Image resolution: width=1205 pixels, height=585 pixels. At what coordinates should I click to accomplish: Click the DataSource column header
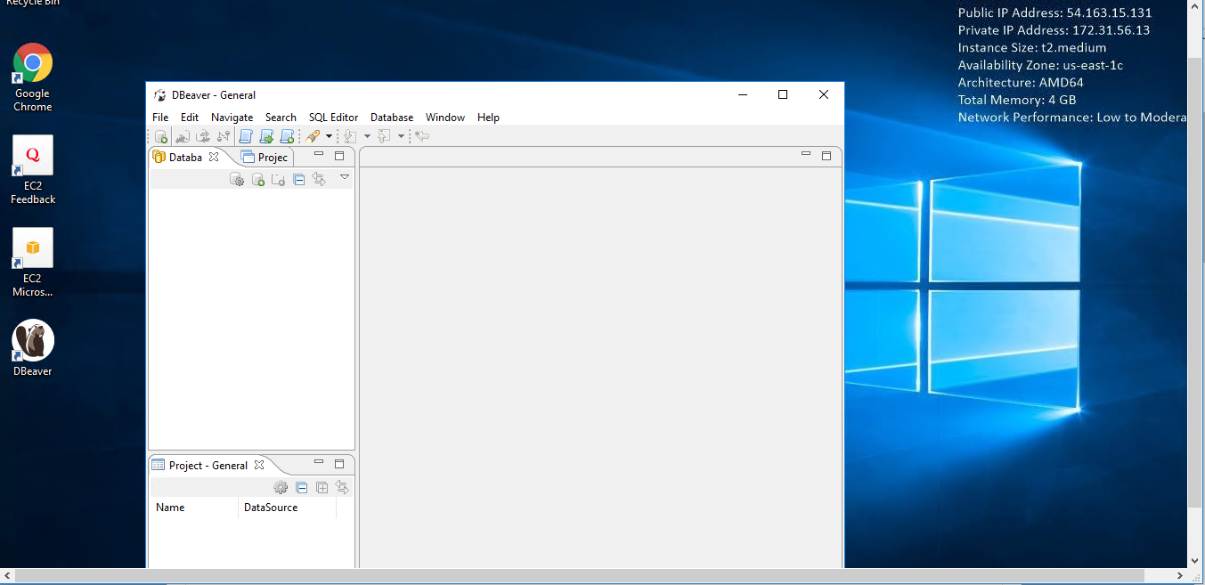[271, 508]
